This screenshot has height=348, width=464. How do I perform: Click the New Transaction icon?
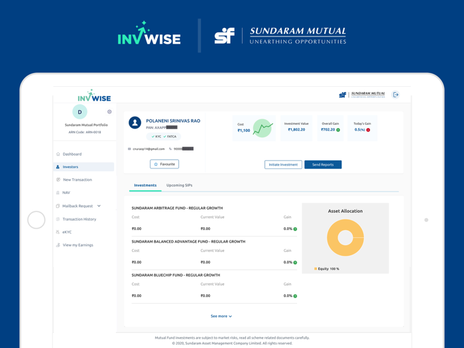pyautogui.click(x=58, y=180)
